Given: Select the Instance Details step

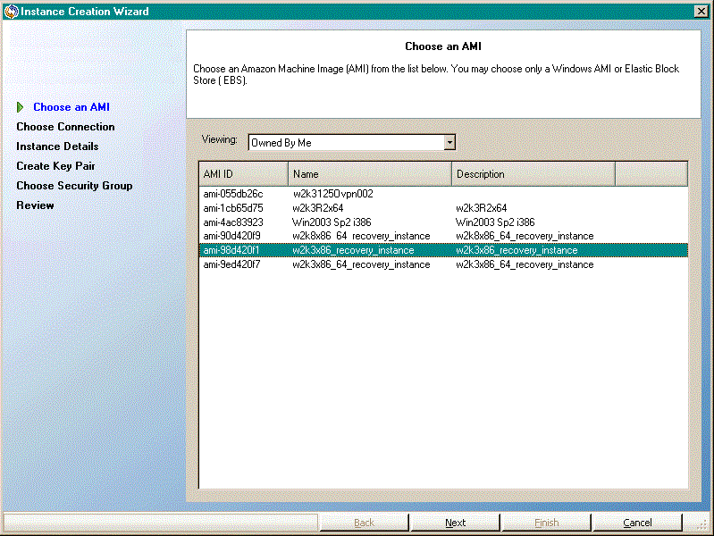Looking at the screenshot, I should coord(57,147).
